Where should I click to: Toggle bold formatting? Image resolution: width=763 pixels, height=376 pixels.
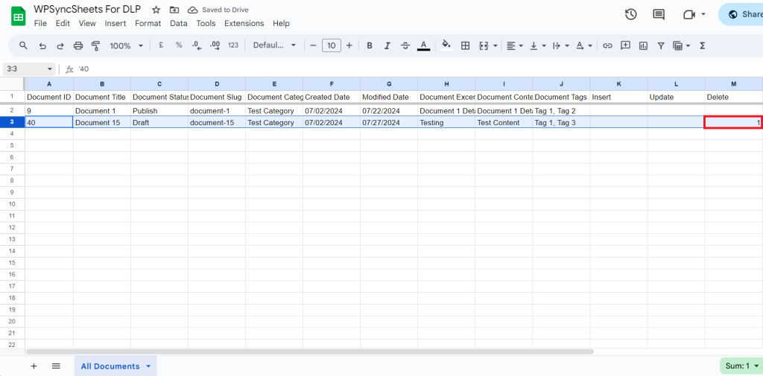(x=370, y=45)
